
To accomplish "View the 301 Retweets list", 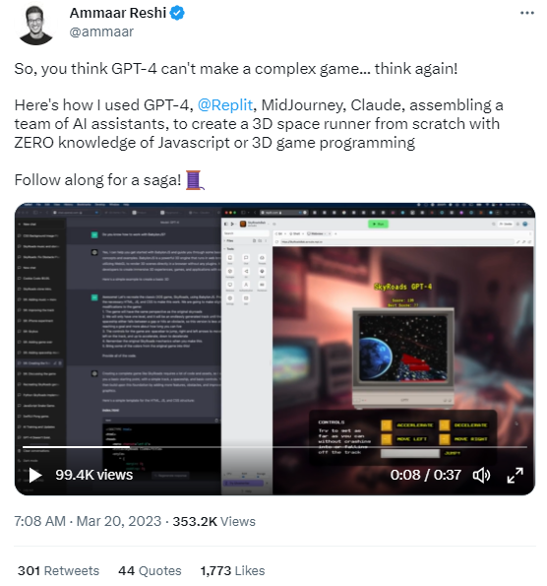I will [x=58, y=570].
